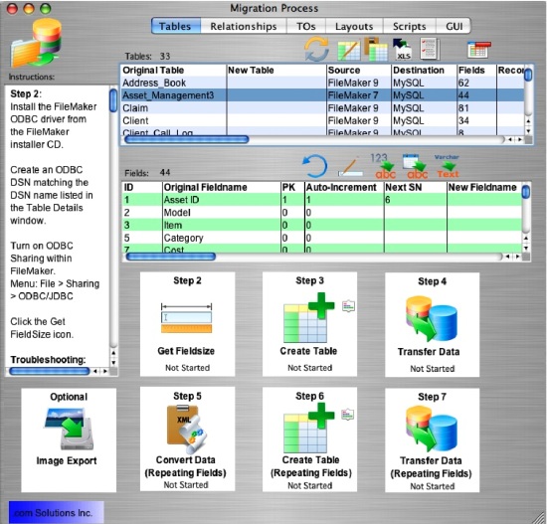Select the Model field row

pos(321,213)
